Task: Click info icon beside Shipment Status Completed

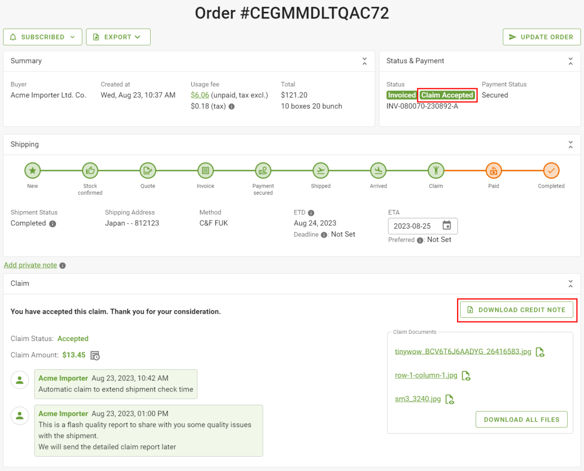Action: 52,223
